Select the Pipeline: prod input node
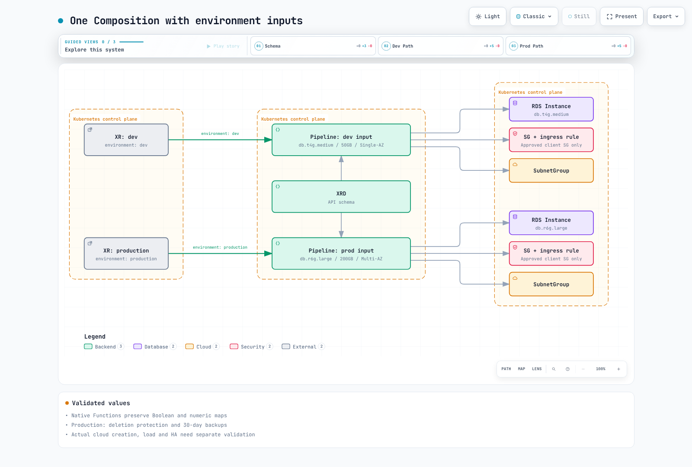This screenshot has width=692, height=467. [x=341, y=253]
